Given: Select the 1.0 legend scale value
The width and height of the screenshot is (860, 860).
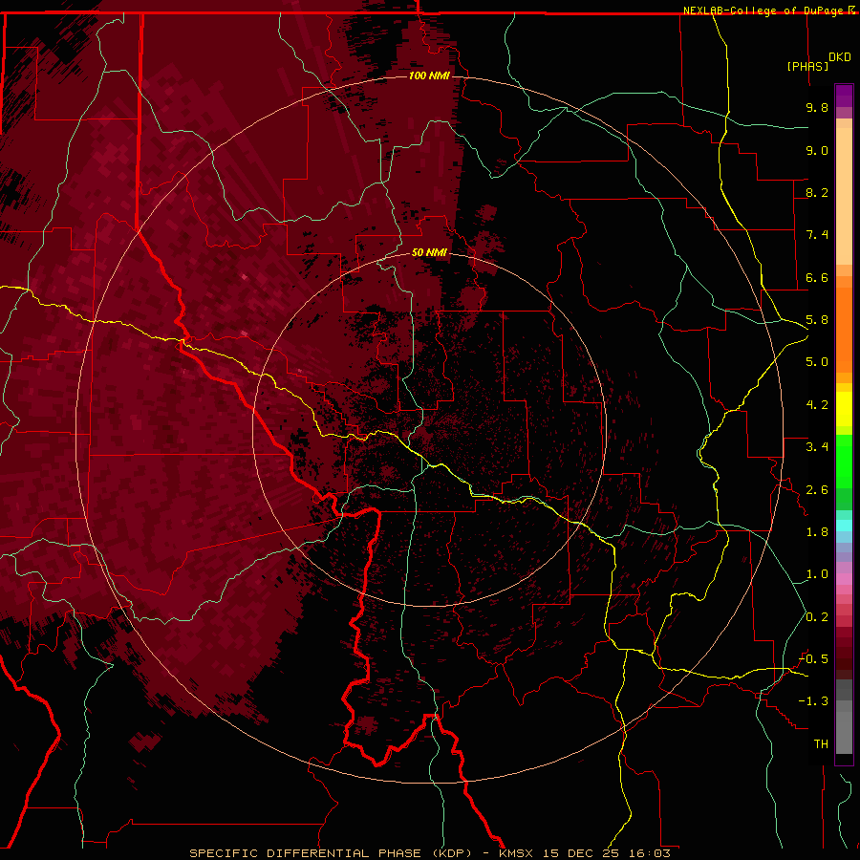Looking at the screenshot, I should (817, 574).
